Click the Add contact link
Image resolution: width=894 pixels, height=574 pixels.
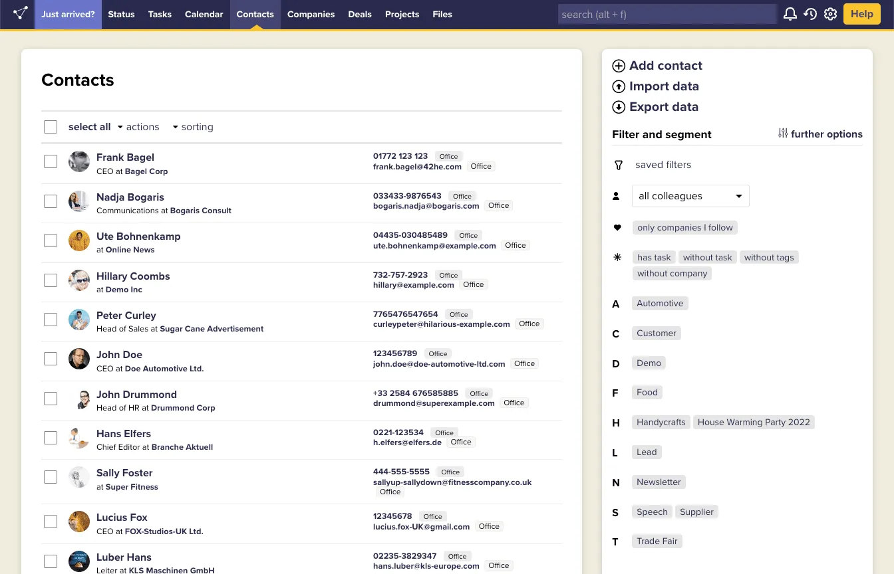coord(666,66)
